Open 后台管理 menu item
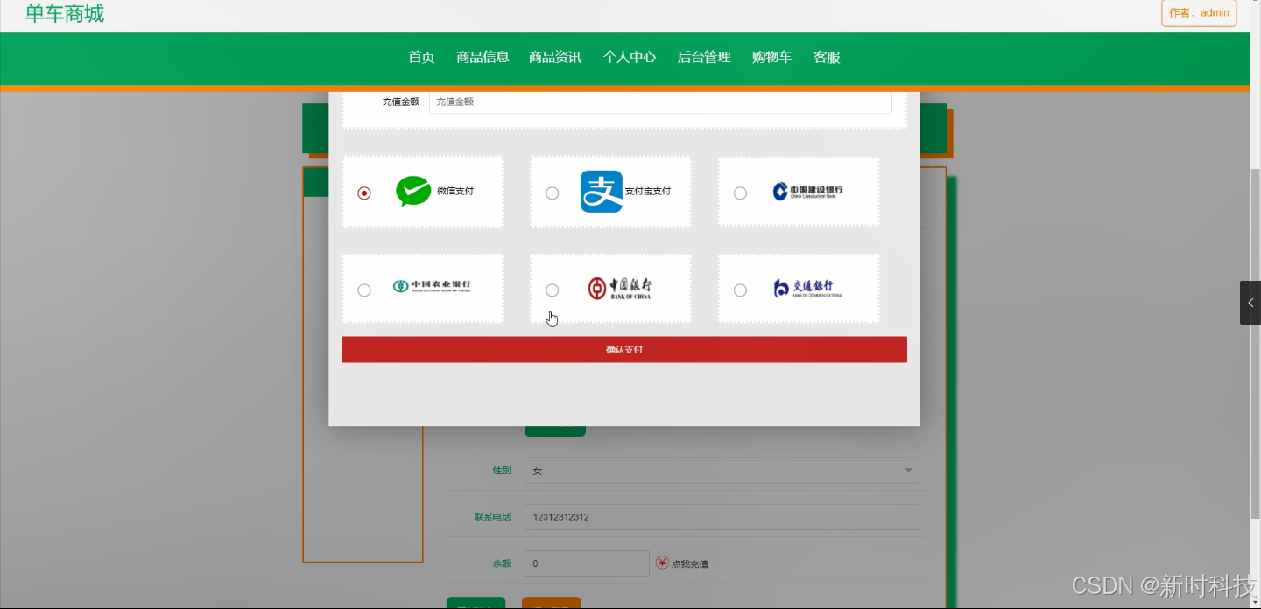This screenshot has height=609, width=1261. 704,57
